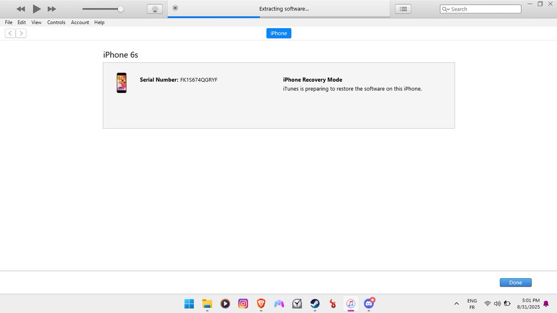This screenshot has height=313, width=557.
Task: Open Brave browser from taskbar
Action: tap(261, 304)
